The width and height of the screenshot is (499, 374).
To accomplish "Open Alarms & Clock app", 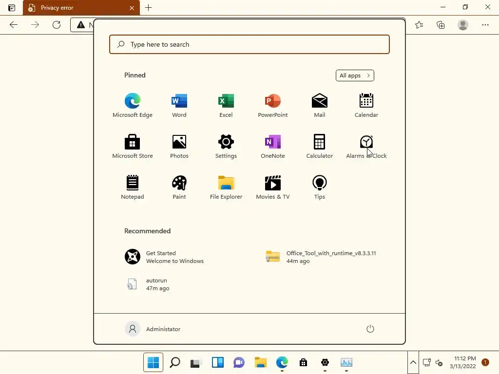I will pyautogui.click(x=366, y=146).
